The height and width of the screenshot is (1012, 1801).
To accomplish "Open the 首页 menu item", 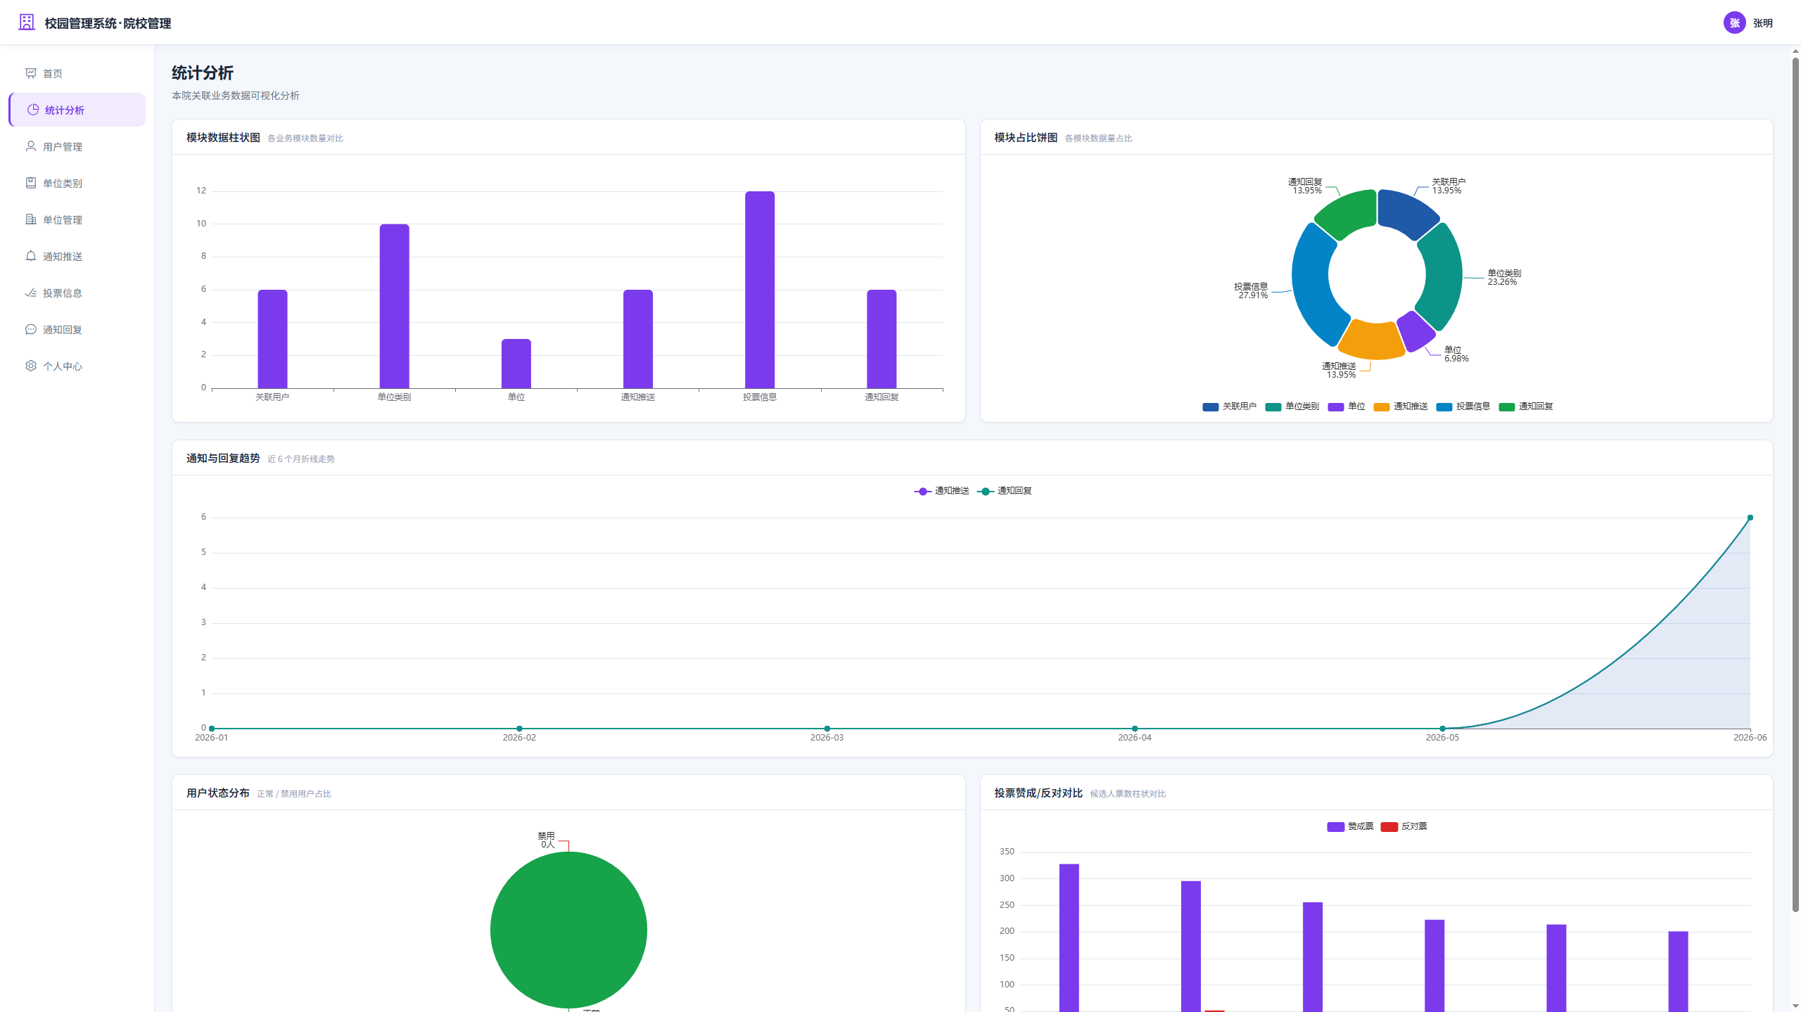I will (77, 73).
